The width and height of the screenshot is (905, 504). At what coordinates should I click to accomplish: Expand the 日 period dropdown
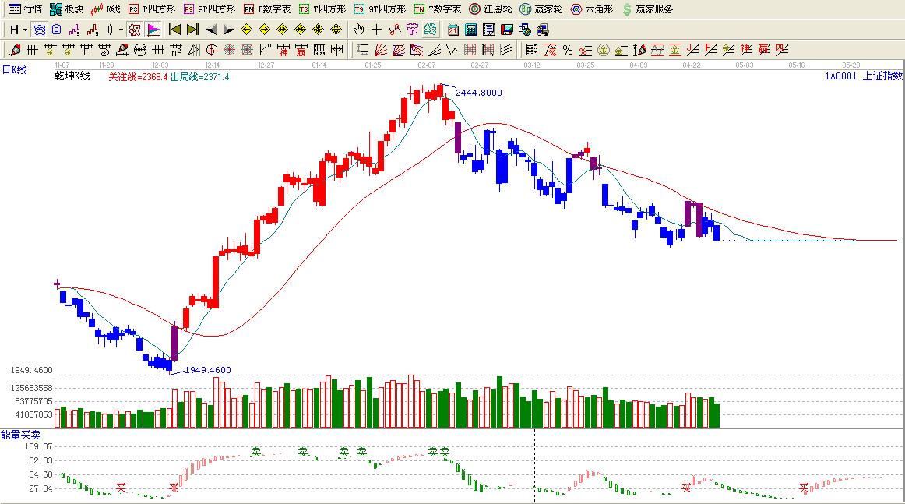(x=19, y=30)
